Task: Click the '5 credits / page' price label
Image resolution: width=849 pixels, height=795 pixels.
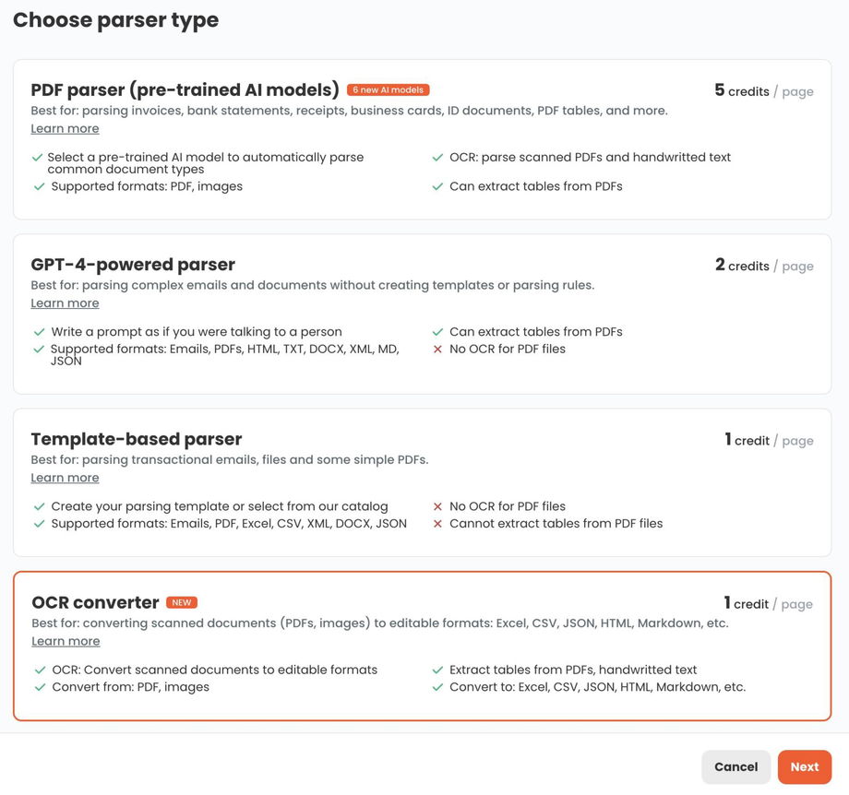Action: [x=763, y=90]
